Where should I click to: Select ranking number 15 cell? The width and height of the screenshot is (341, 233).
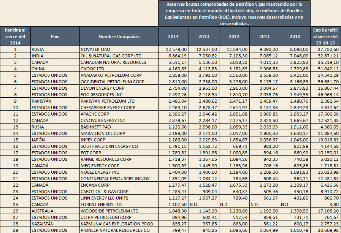click(15, 140)
